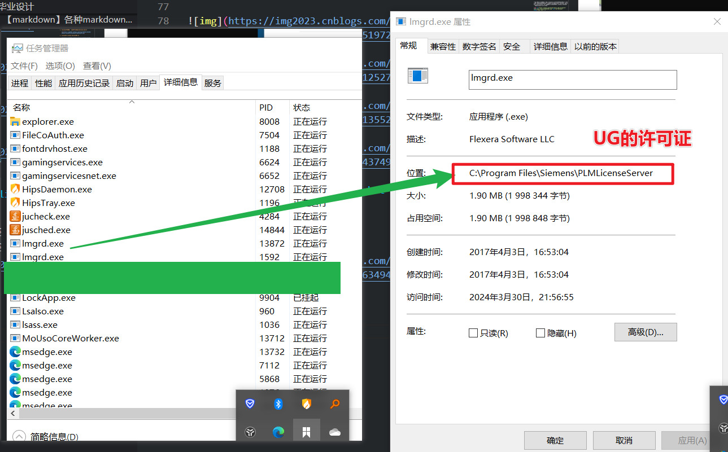Switch to the 数字签名 tab

coord(479,47)
